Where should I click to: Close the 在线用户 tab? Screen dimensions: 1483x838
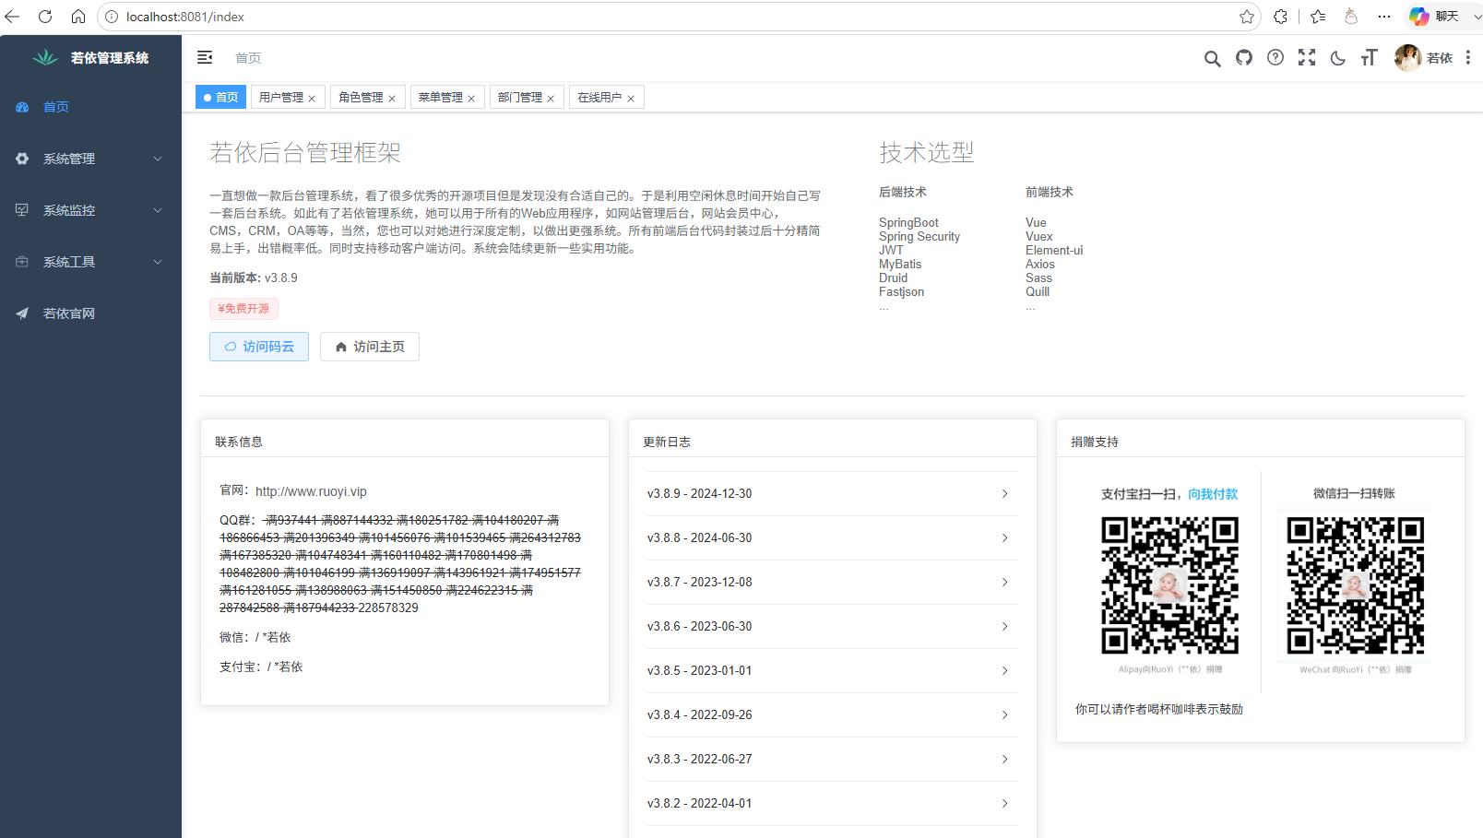coord(631,98)
